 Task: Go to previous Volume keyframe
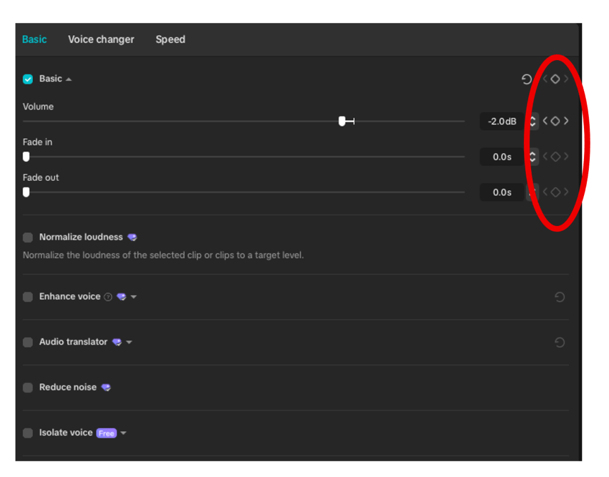[545, 121]
